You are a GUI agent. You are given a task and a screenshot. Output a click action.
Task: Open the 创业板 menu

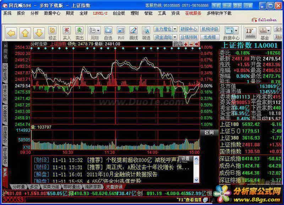[x=119, y=13]
